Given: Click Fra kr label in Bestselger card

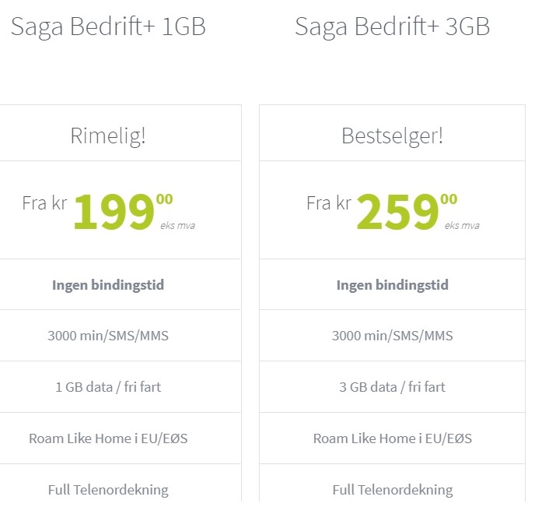Looking at the screenshot, I should [329, 203].
